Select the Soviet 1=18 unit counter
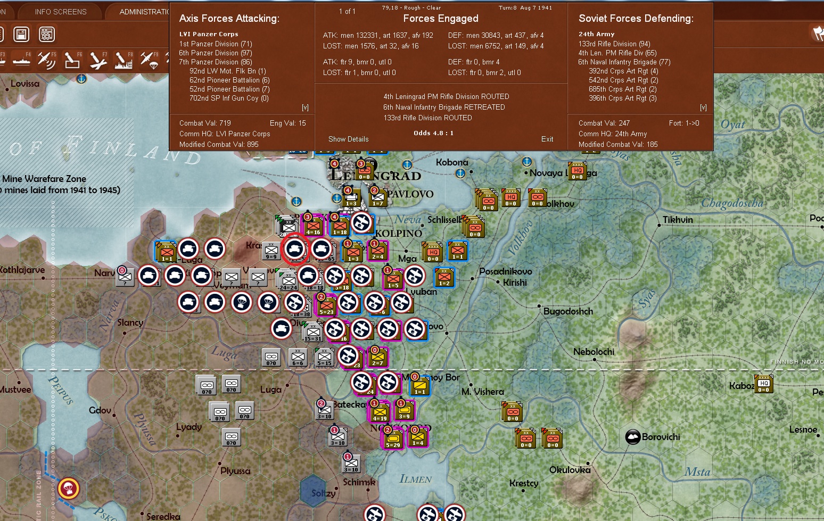Screen dimensions: 824x521 pos(340,226)
